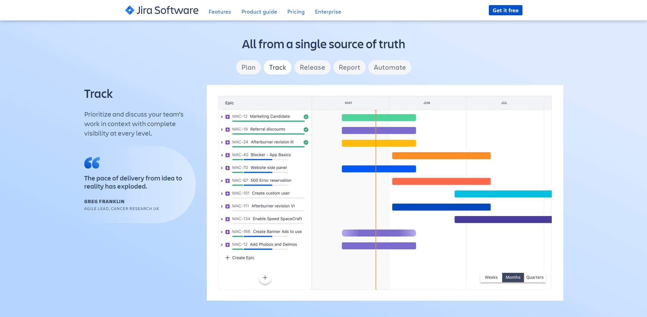The width and height of the screenshot is (647, 317).
Task: Click the epic icon for MAC-19 Referral discounts
Action: [228, 130]
